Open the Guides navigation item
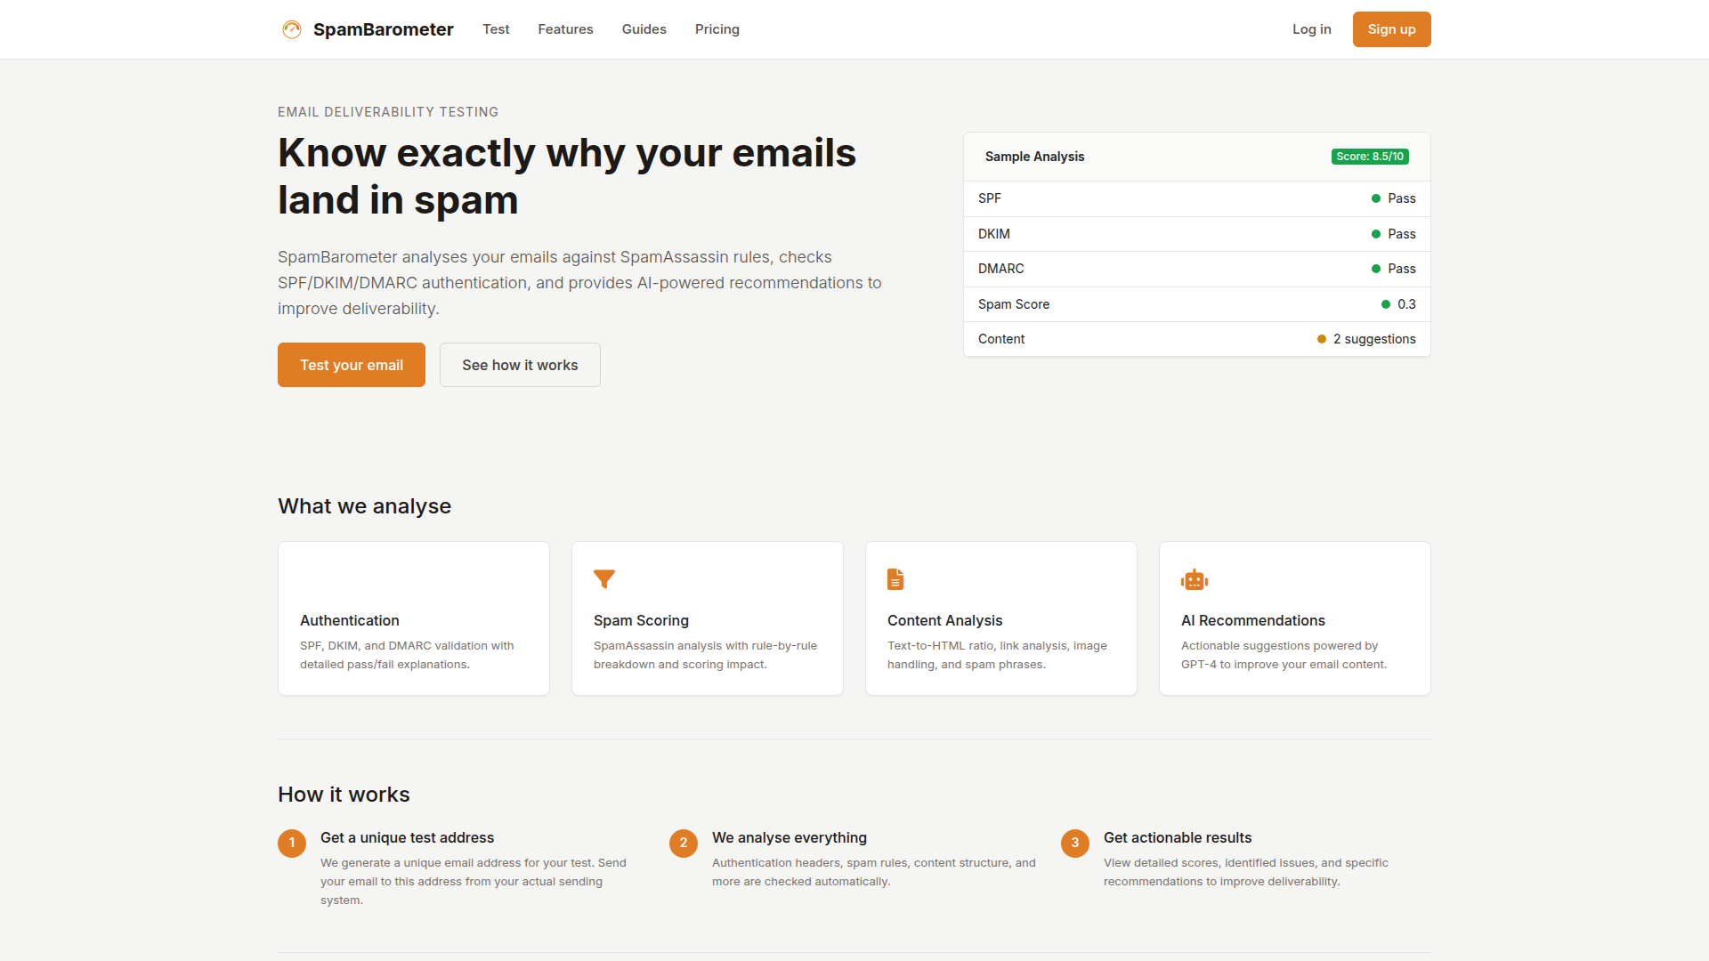Image resolution: width=1709 pixels, height=961 pixels. 644,28
